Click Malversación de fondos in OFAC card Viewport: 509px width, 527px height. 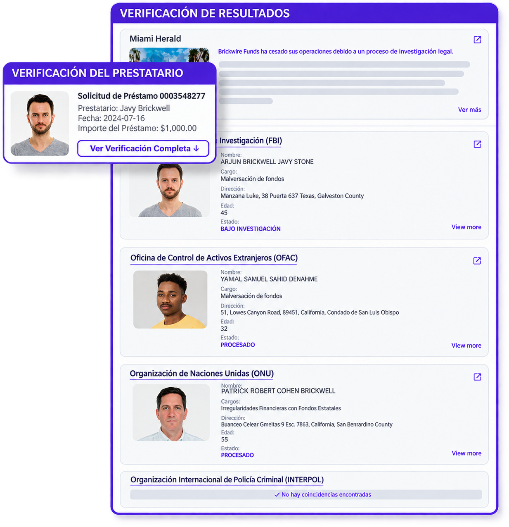pyautogui.click(x=251, y=296)
